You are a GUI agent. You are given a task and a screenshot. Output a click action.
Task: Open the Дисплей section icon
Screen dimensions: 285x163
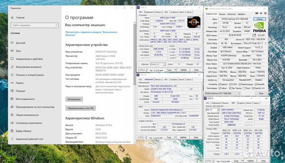coord(12,43)
